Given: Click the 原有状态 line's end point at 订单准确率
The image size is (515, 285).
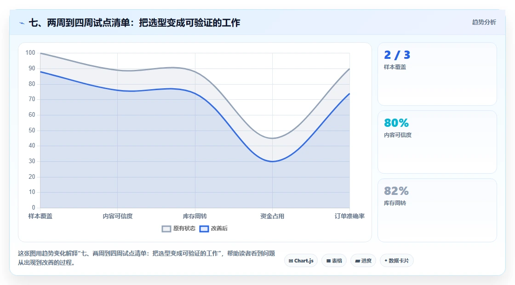Looking at the screenshot, I should click(x=349, y=68).
